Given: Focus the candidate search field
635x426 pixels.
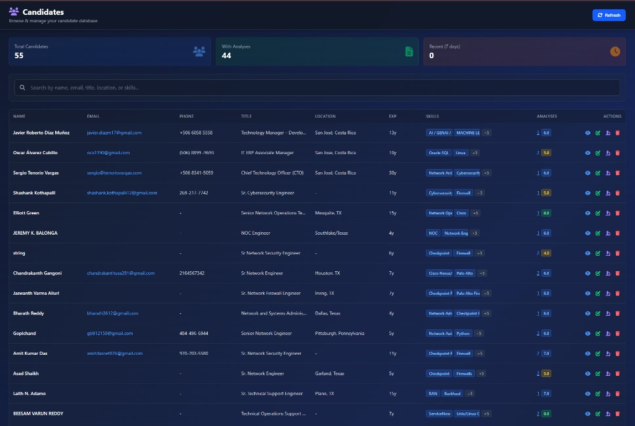Looking at the screenshot, I should coord(317,87).
